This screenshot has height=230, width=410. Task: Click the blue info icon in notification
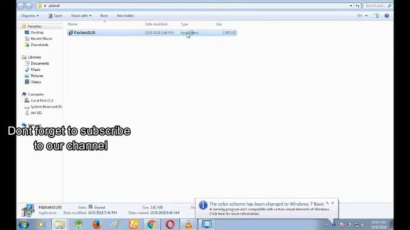(203, 205)
